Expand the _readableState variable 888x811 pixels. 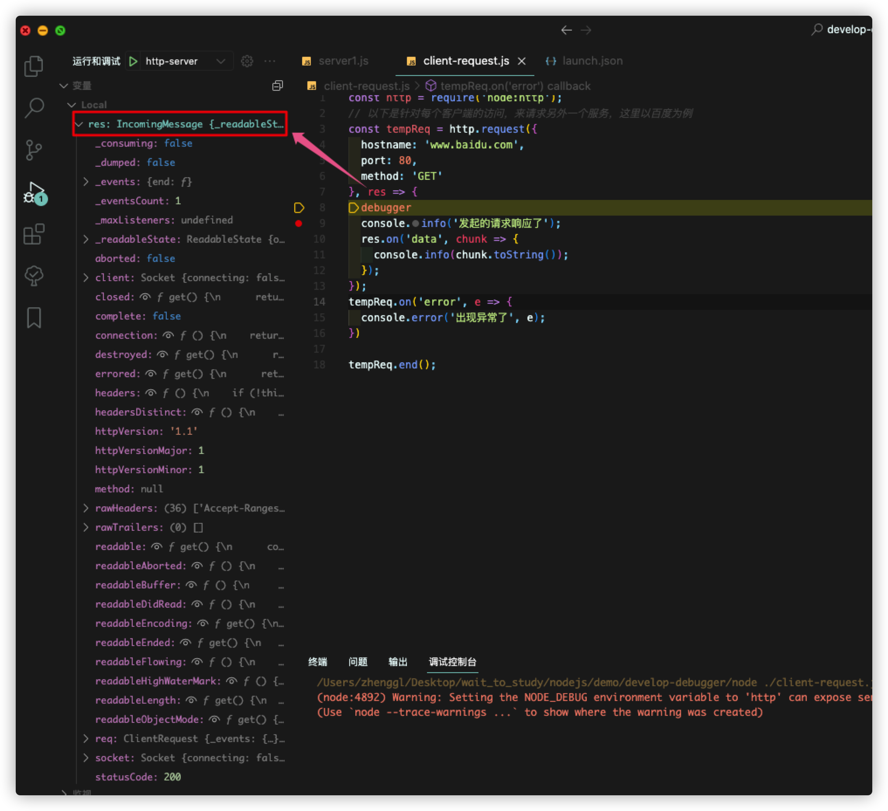(86, 240)
